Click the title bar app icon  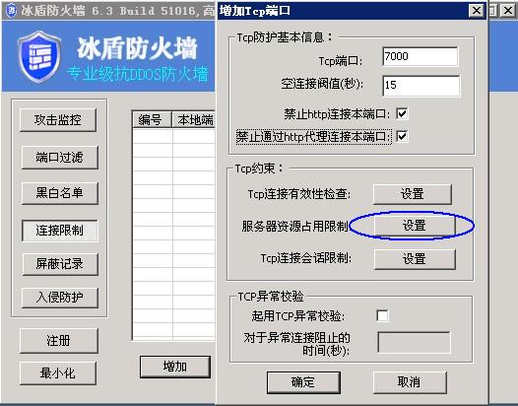(11, 10)
